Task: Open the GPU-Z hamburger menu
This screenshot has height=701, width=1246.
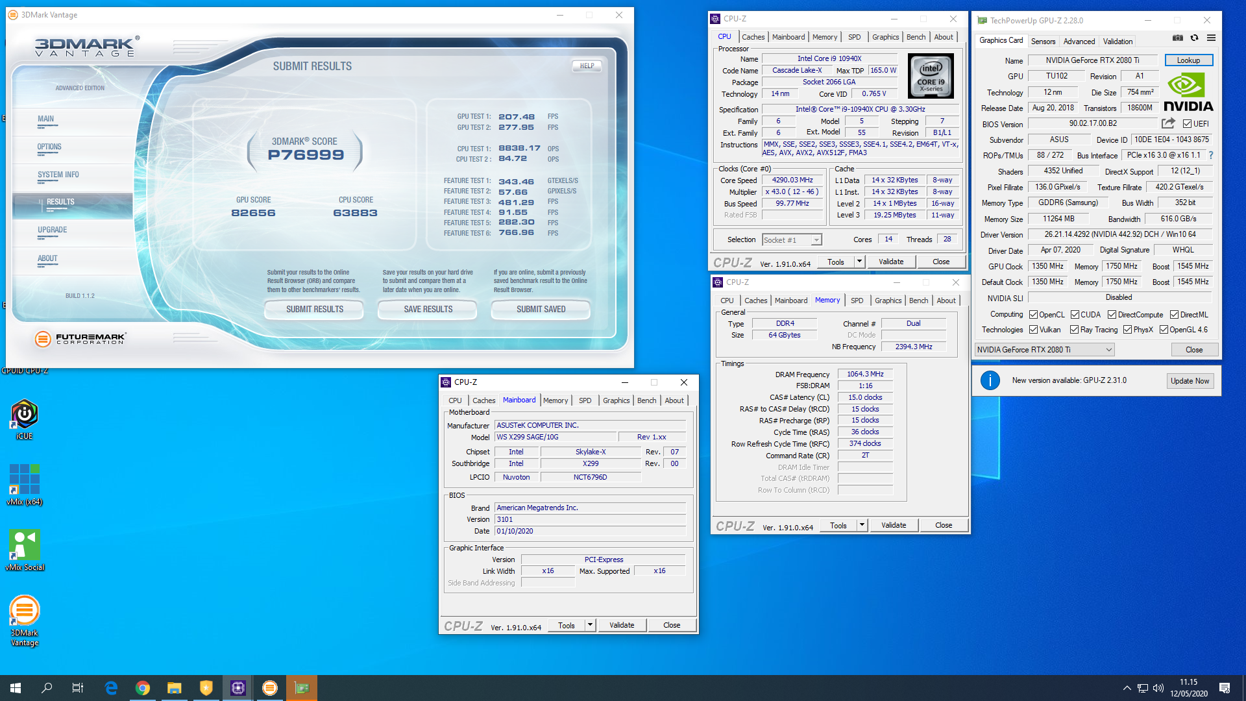Action: 1211,38
